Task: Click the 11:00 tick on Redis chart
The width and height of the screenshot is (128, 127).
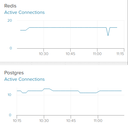Action: point(97,54)
